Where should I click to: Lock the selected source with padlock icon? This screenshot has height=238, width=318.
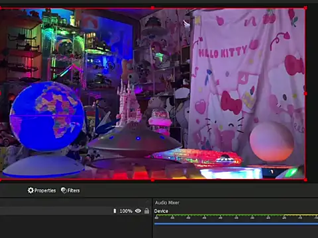[146, 211]
